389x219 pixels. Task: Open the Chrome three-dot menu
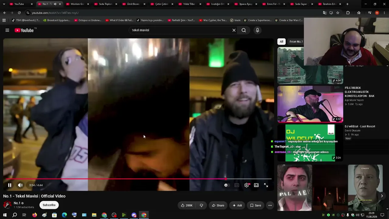(384, 13)
